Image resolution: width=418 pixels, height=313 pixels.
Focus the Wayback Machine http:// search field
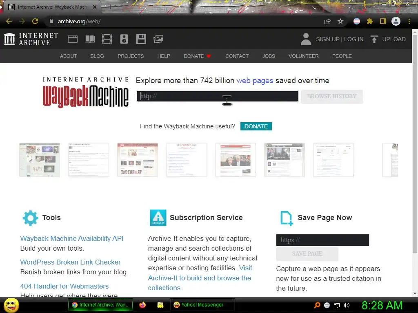[x=218, y=96]
